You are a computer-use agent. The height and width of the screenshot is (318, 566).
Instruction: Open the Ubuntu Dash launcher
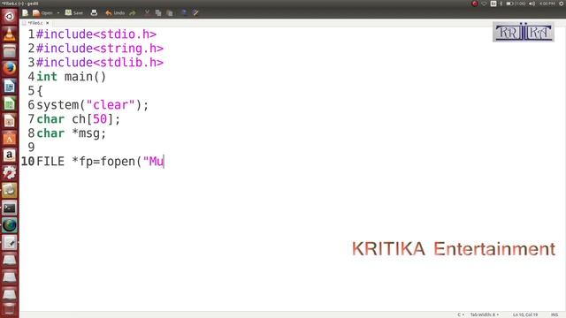[10, 16]
